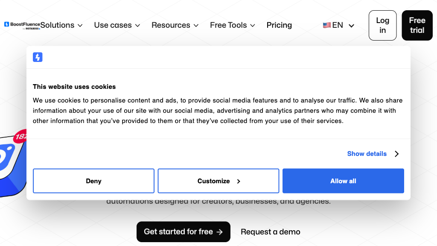The height and width of the screenshot is (246, 437).
Task: Expand Show details in cookie banner
Action: coord(367,154)
